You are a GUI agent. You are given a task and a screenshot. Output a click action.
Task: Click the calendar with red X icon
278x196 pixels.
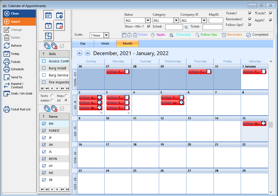59,26
